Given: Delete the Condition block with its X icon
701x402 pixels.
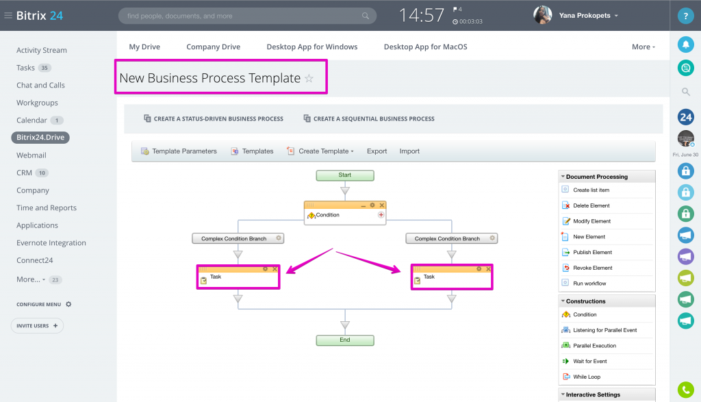Looking at the screenshot, I should 382,205.
